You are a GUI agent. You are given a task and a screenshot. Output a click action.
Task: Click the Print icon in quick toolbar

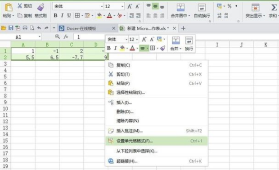(25, 28)
